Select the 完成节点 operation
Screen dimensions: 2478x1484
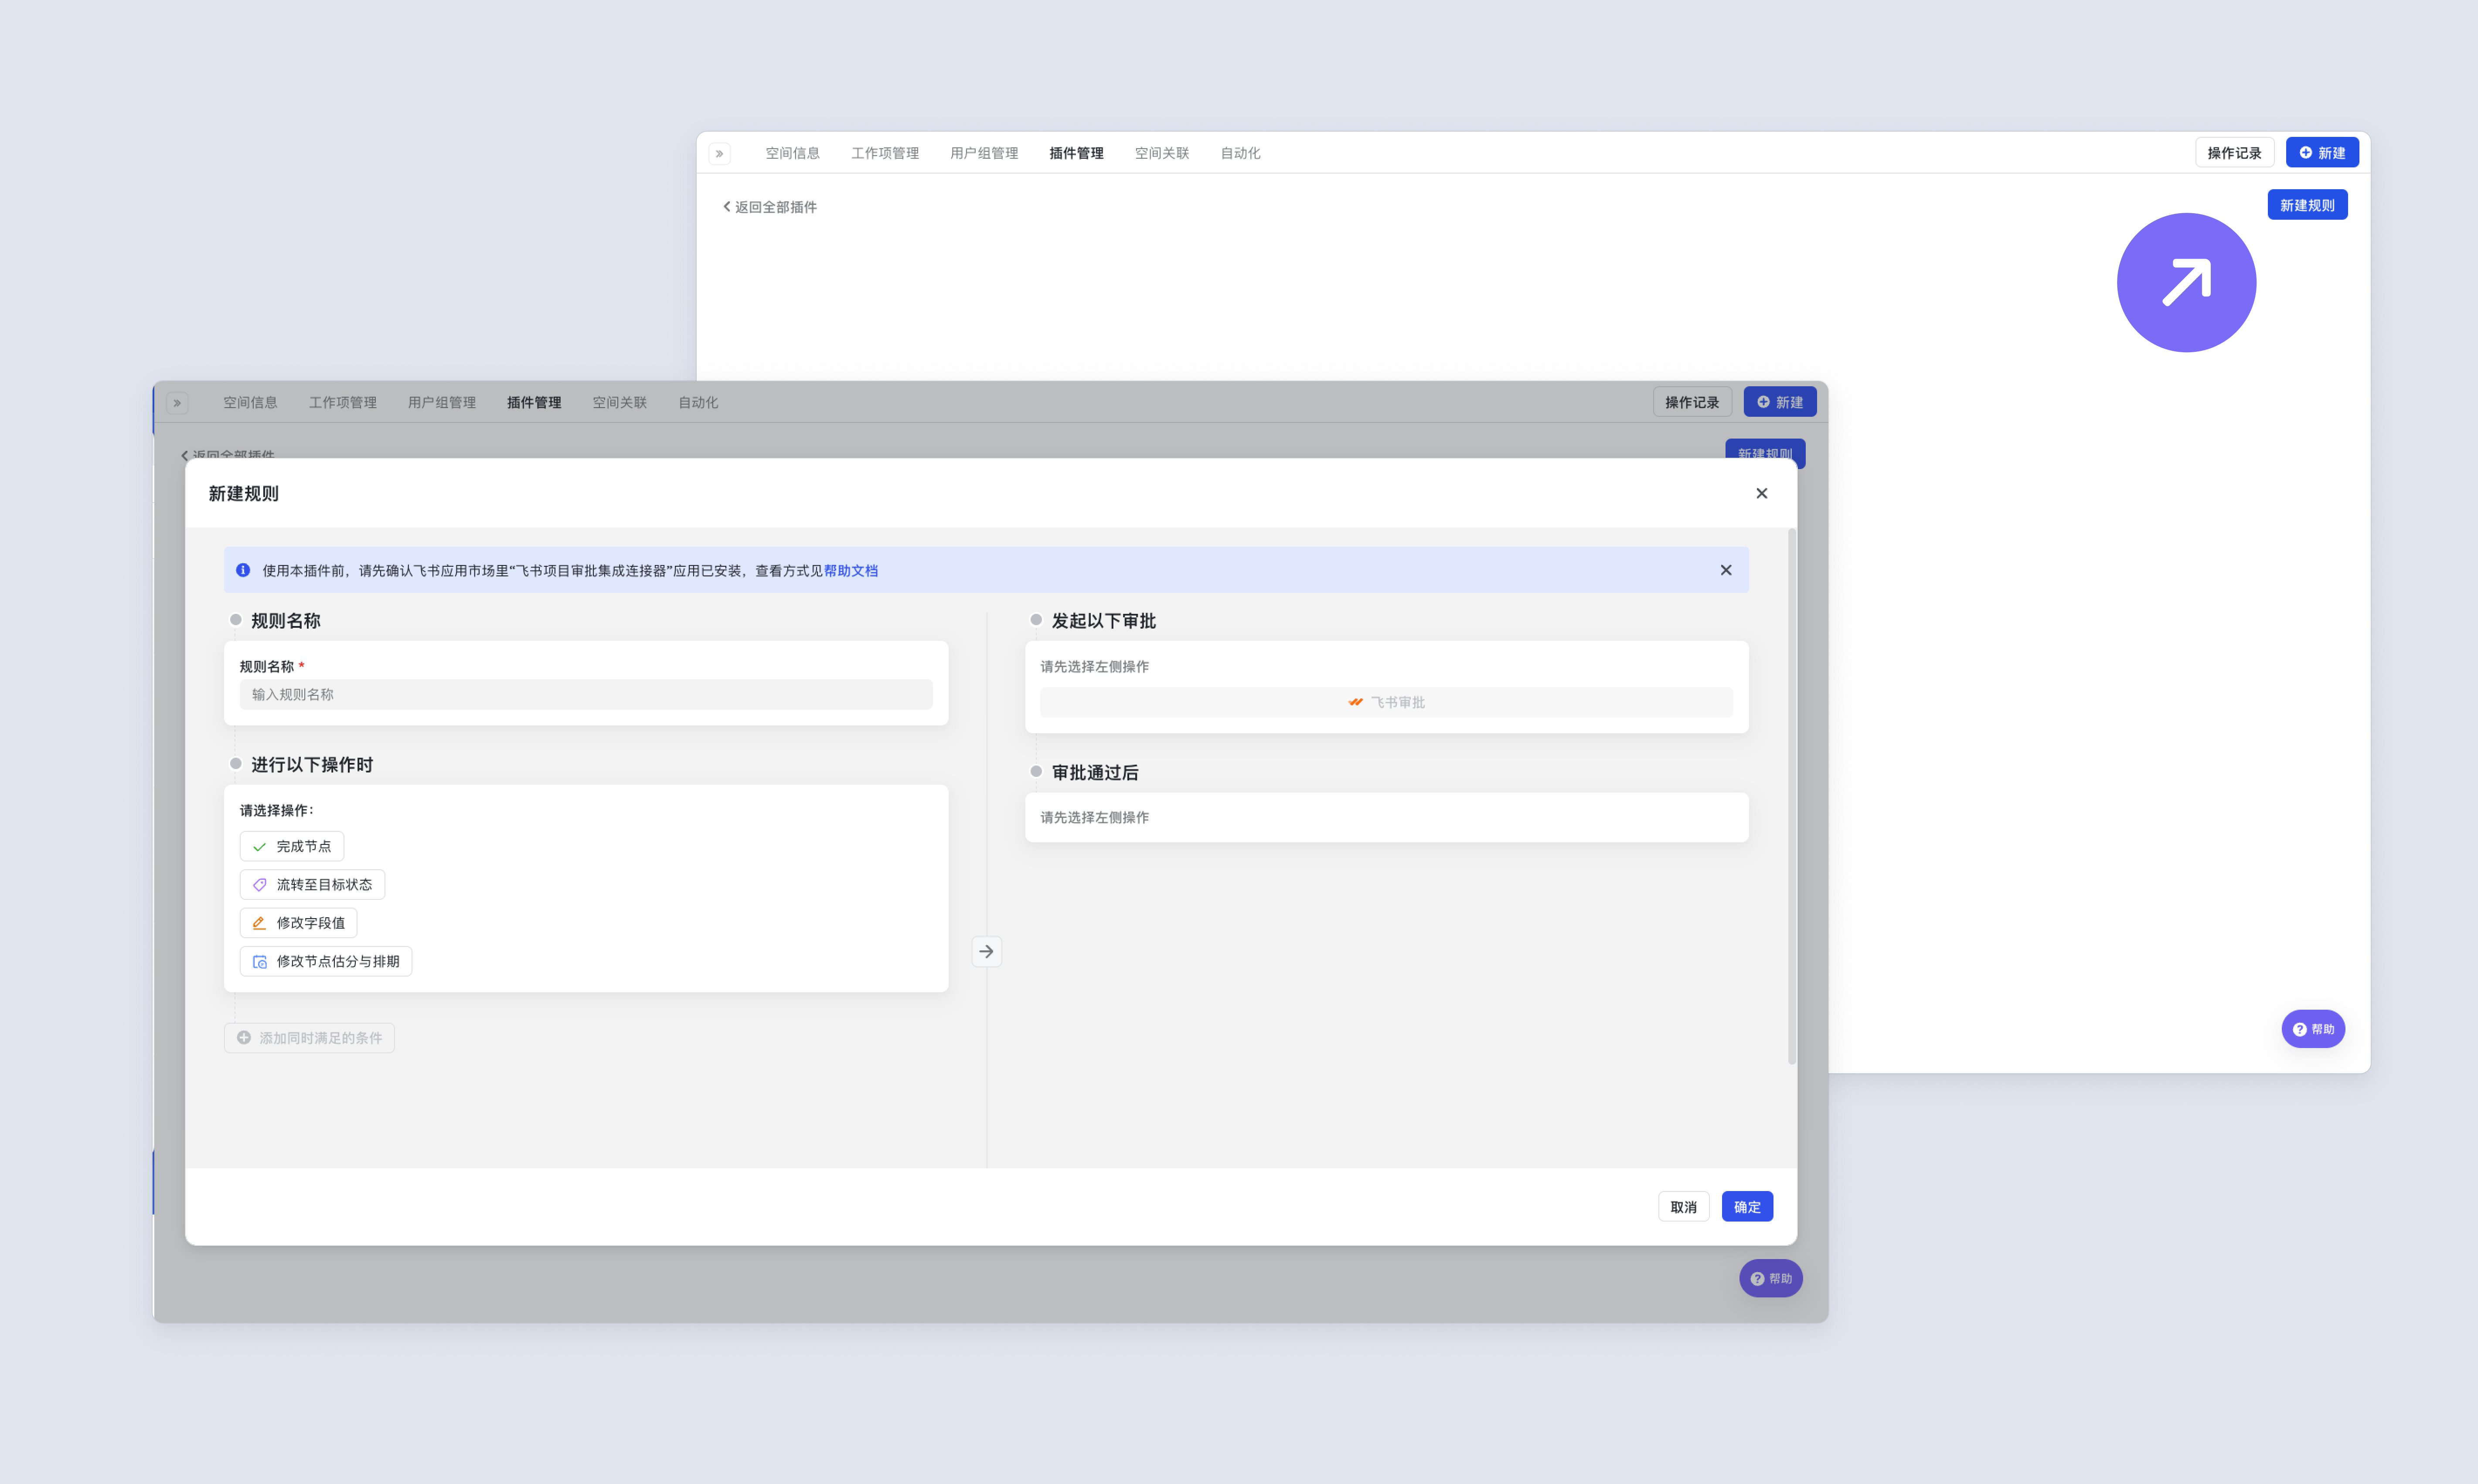[x=292, y=847]
